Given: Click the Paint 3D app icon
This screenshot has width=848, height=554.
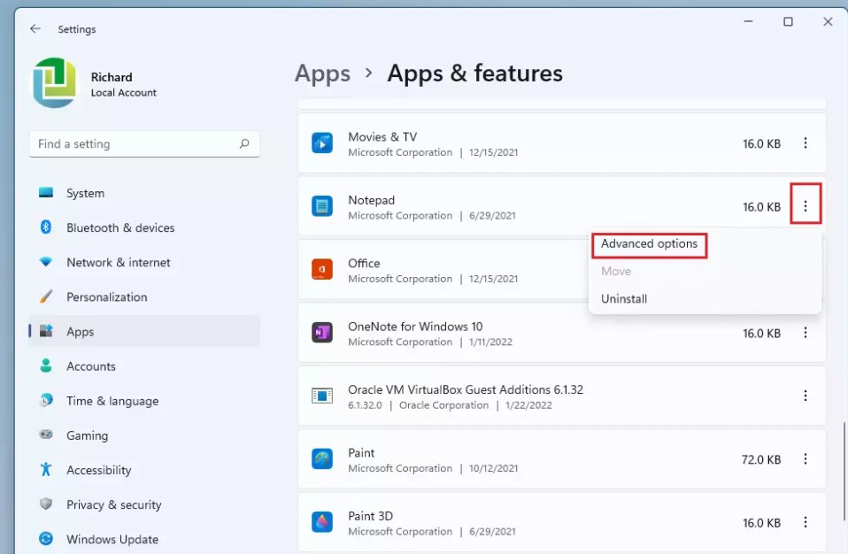Looking at the screenshot, I should [322, 522].
